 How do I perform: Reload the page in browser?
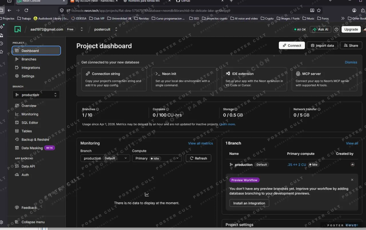[26, 10]
